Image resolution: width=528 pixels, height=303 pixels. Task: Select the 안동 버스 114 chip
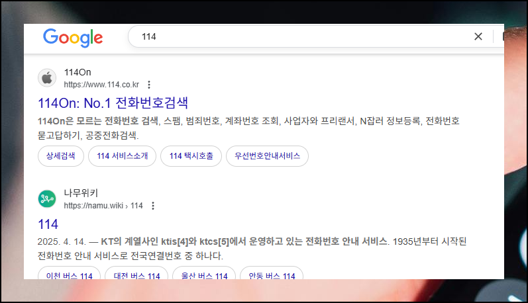(272, 273)
